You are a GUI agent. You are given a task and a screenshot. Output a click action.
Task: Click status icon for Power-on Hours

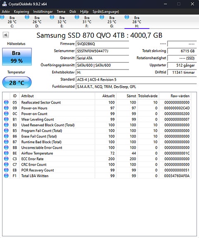tap(6, 108)
